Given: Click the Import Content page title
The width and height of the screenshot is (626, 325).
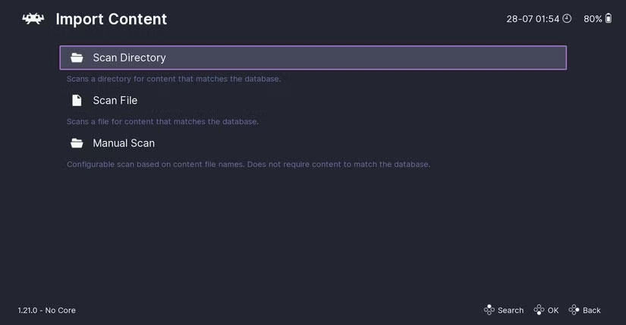Looking at the screenshot, I should coord(112,19).
